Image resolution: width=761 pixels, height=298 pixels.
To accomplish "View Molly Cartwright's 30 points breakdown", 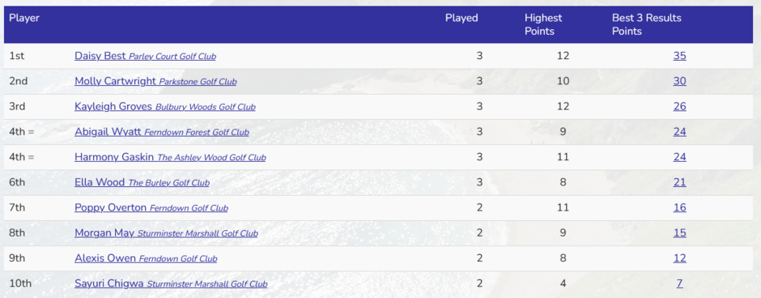I will pyautogui.click(x=679, y=81).
